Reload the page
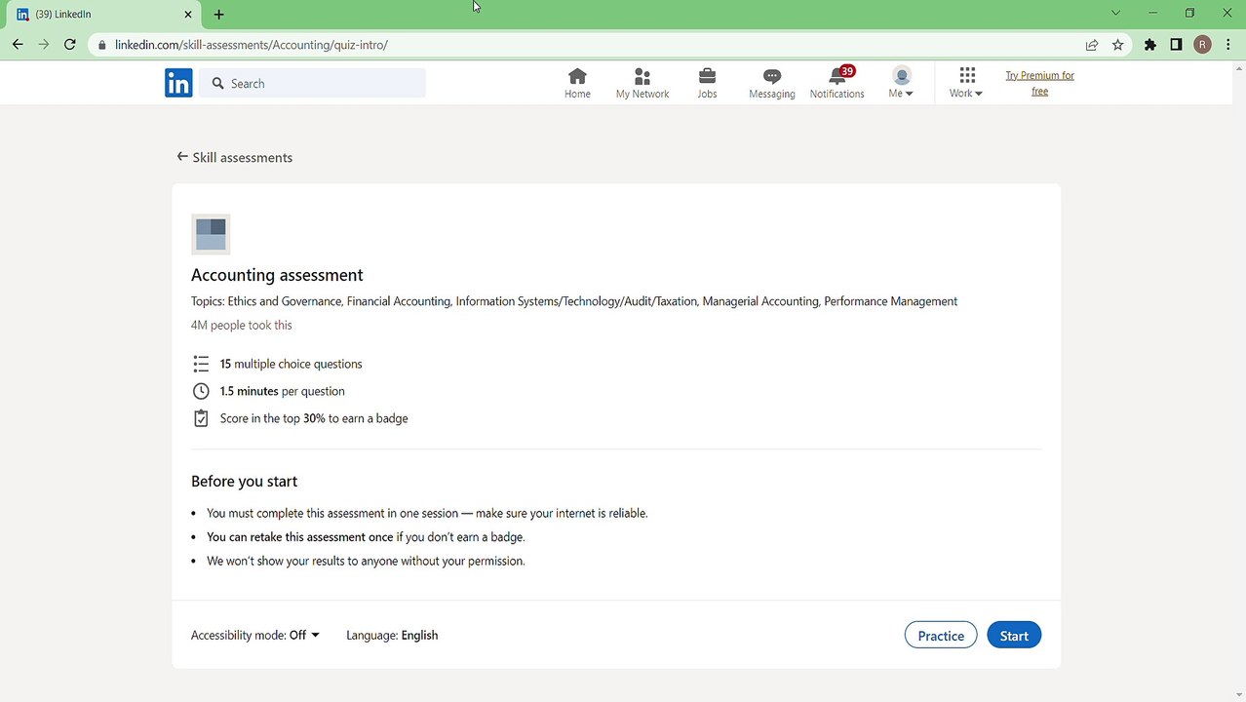Screen dimensions: 1246x702 (70, 45)
